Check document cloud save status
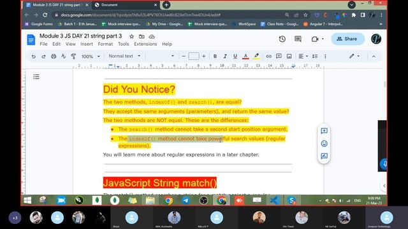The height and width of the screenshot is (229, 408). pyautogui.click(x=152, y=37)
